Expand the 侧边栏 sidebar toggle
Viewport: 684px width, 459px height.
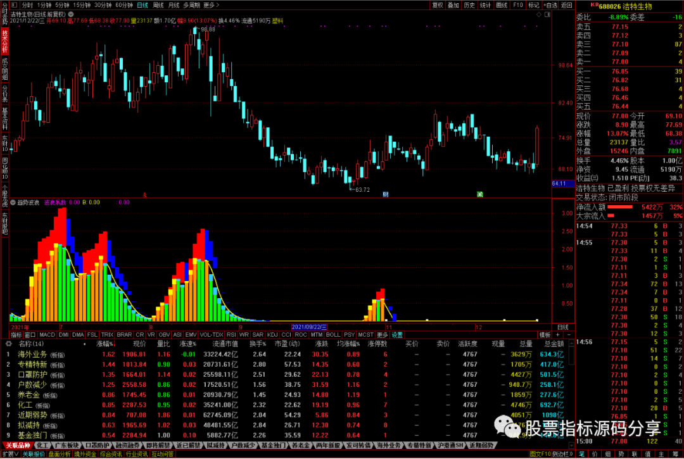pos(563,454)
